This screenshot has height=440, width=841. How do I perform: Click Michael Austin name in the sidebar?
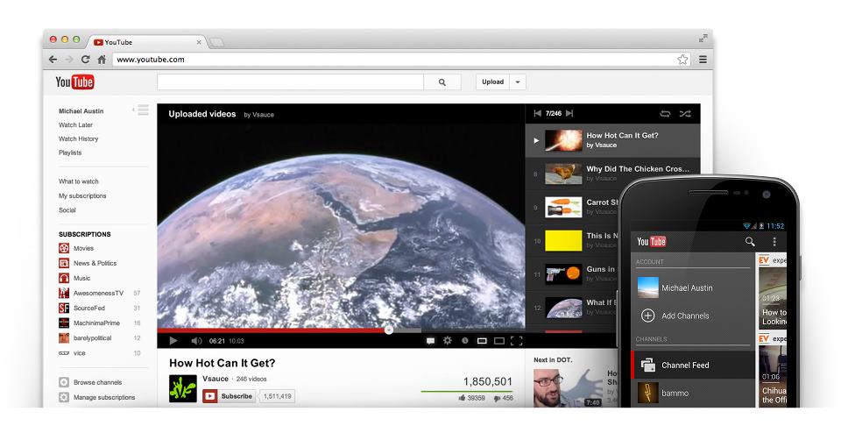[x=81, y=111]
